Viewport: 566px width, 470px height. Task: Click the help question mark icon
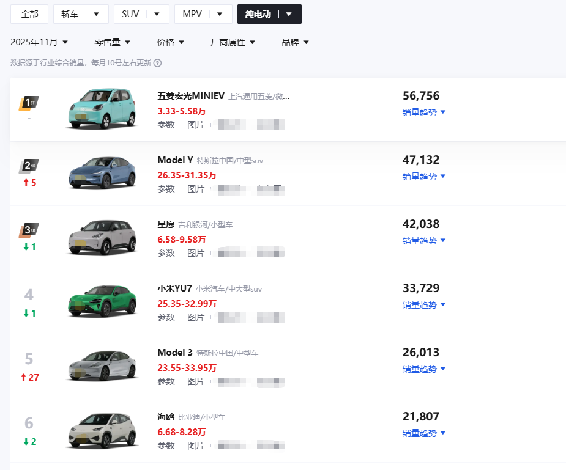point(157,63)
